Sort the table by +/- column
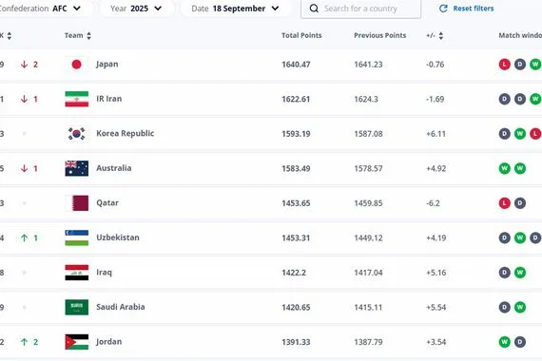 tap(435, 35)
